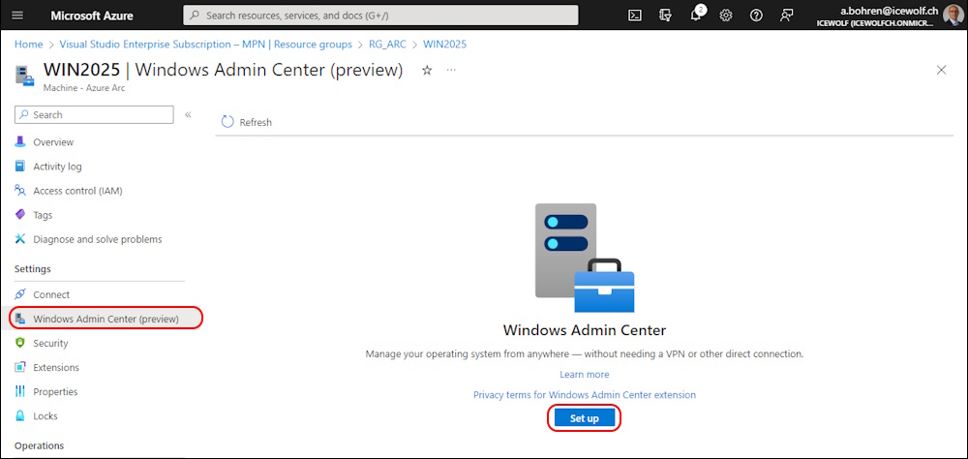Open Connect under Settings

(x=51, y=294)
